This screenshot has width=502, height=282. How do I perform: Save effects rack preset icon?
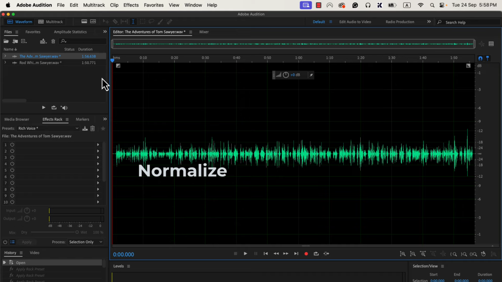pos(85,128)
